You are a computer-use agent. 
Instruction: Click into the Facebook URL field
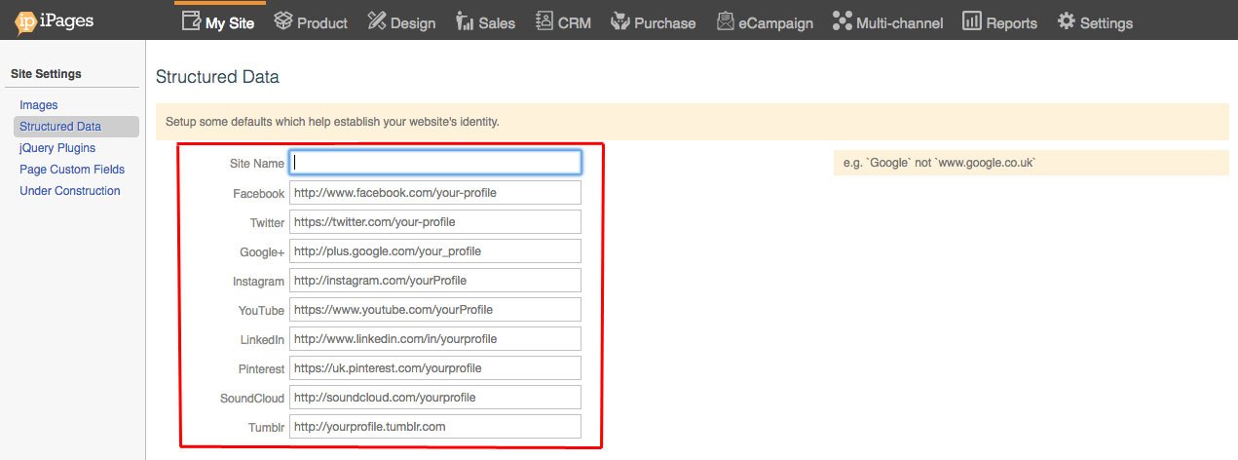coord(435,193)
